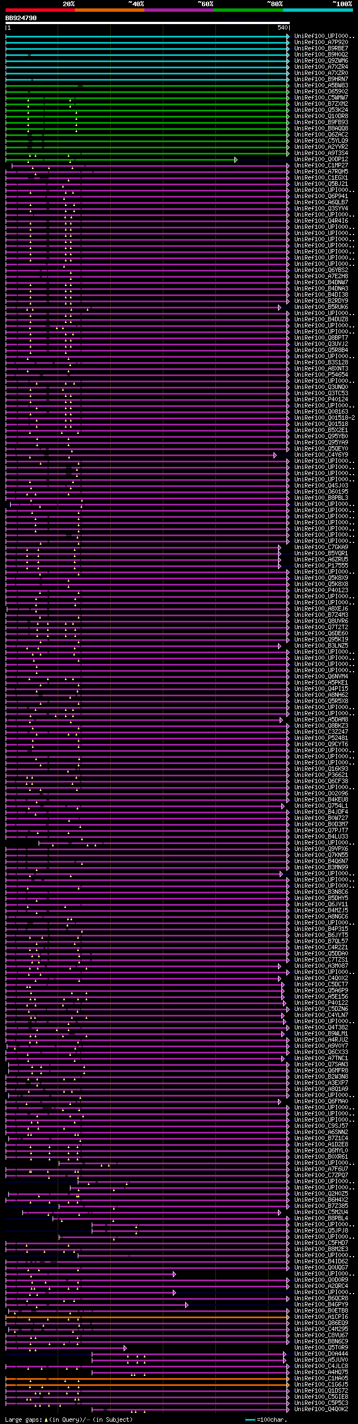Click the hit label UniRef100_Q10DR8
Screen dimensions: 358x1424
click(321, 116)
